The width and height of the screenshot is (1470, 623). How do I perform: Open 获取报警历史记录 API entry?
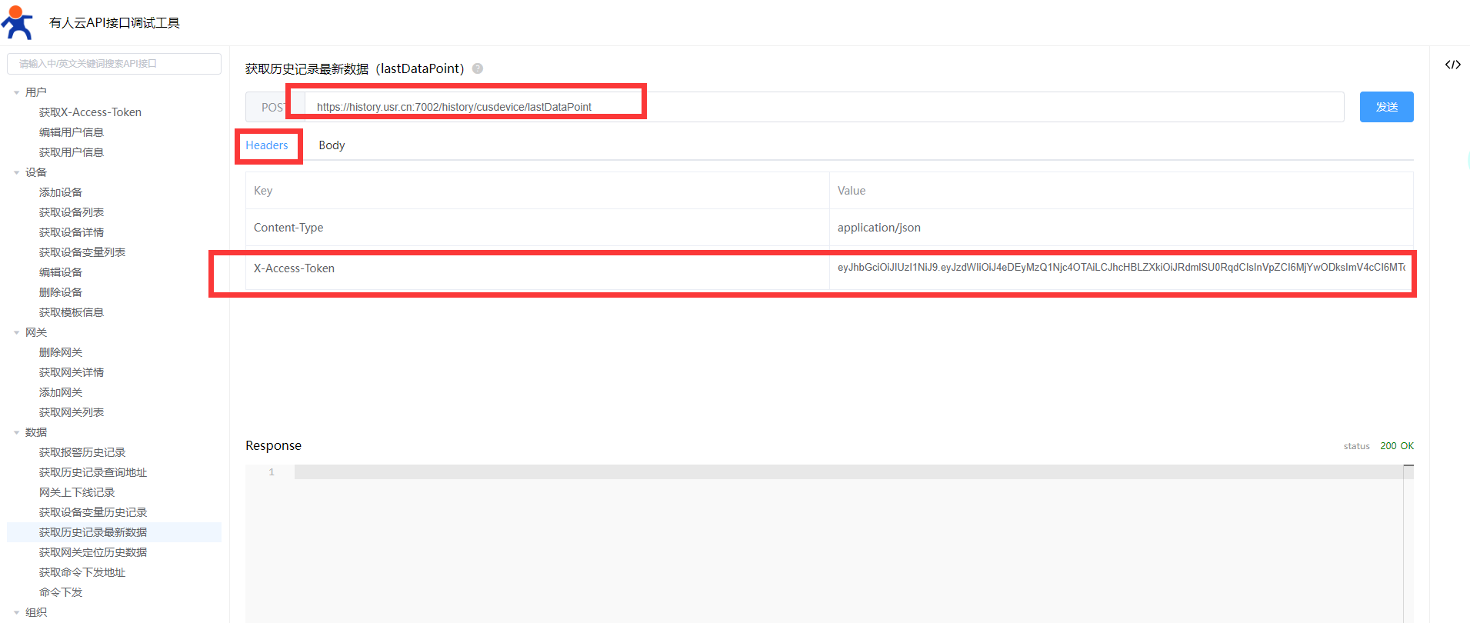pyautogui.click(x=82, y=452)
